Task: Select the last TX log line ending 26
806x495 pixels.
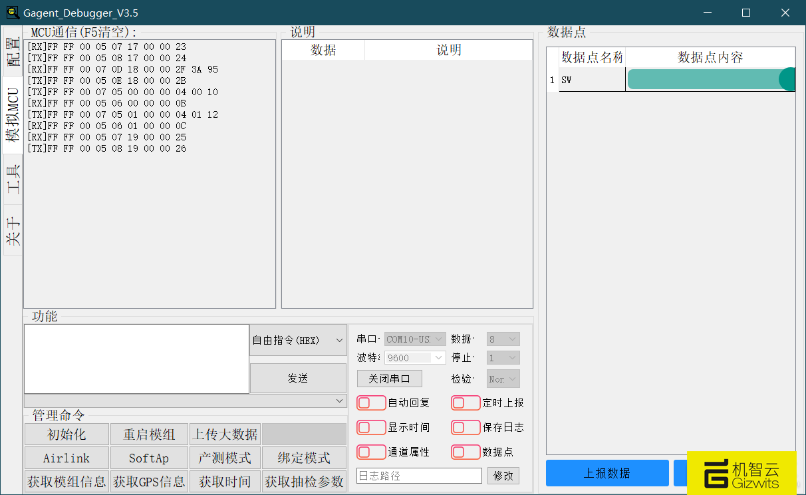Action: point(106,148)
